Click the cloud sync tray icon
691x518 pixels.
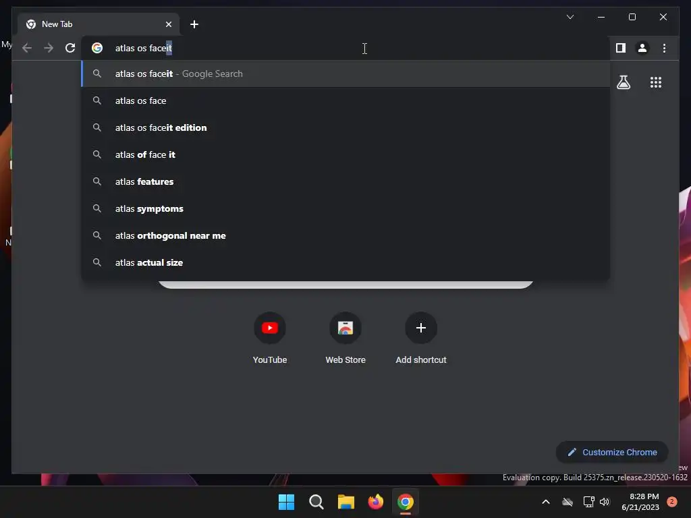click(568, 502)
